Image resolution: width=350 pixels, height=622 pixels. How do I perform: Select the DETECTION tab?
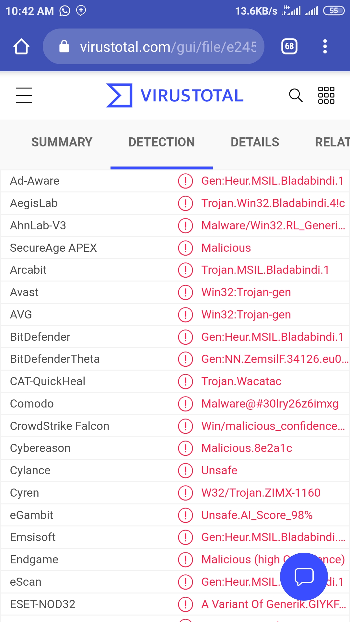161,142
